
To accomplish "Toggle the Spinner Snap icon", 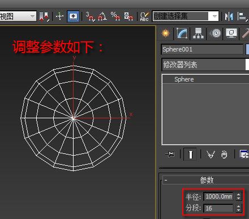I will click(x=128, y=16).
